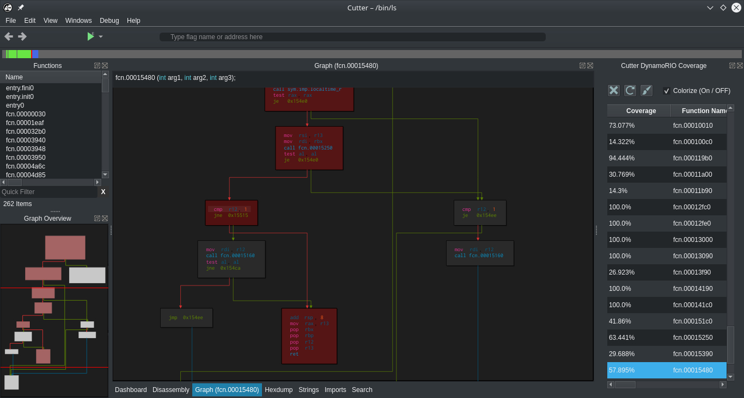Click the back navigation arrow
The width and height of the screenshot is (744, 398).
9,36
